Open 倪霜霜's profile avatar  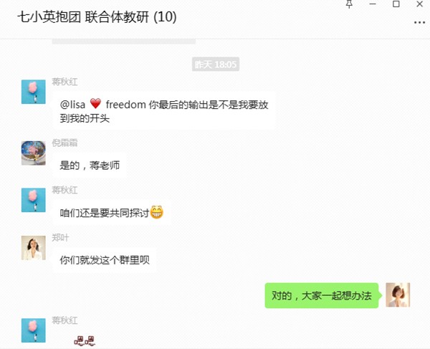[34, 153]
